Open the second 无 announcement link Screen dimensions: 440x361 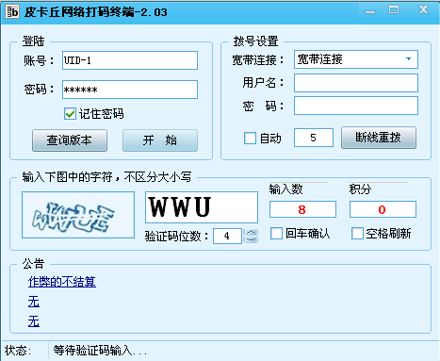pos(34,321)
